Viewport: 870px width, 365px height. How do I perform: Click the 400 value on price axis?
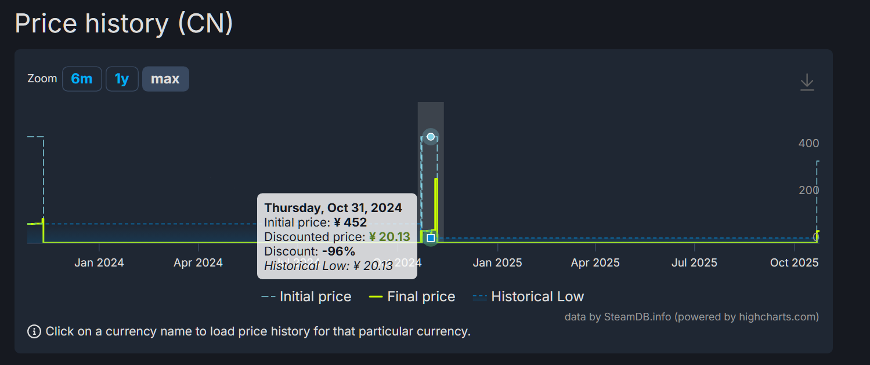coord(808,144)
